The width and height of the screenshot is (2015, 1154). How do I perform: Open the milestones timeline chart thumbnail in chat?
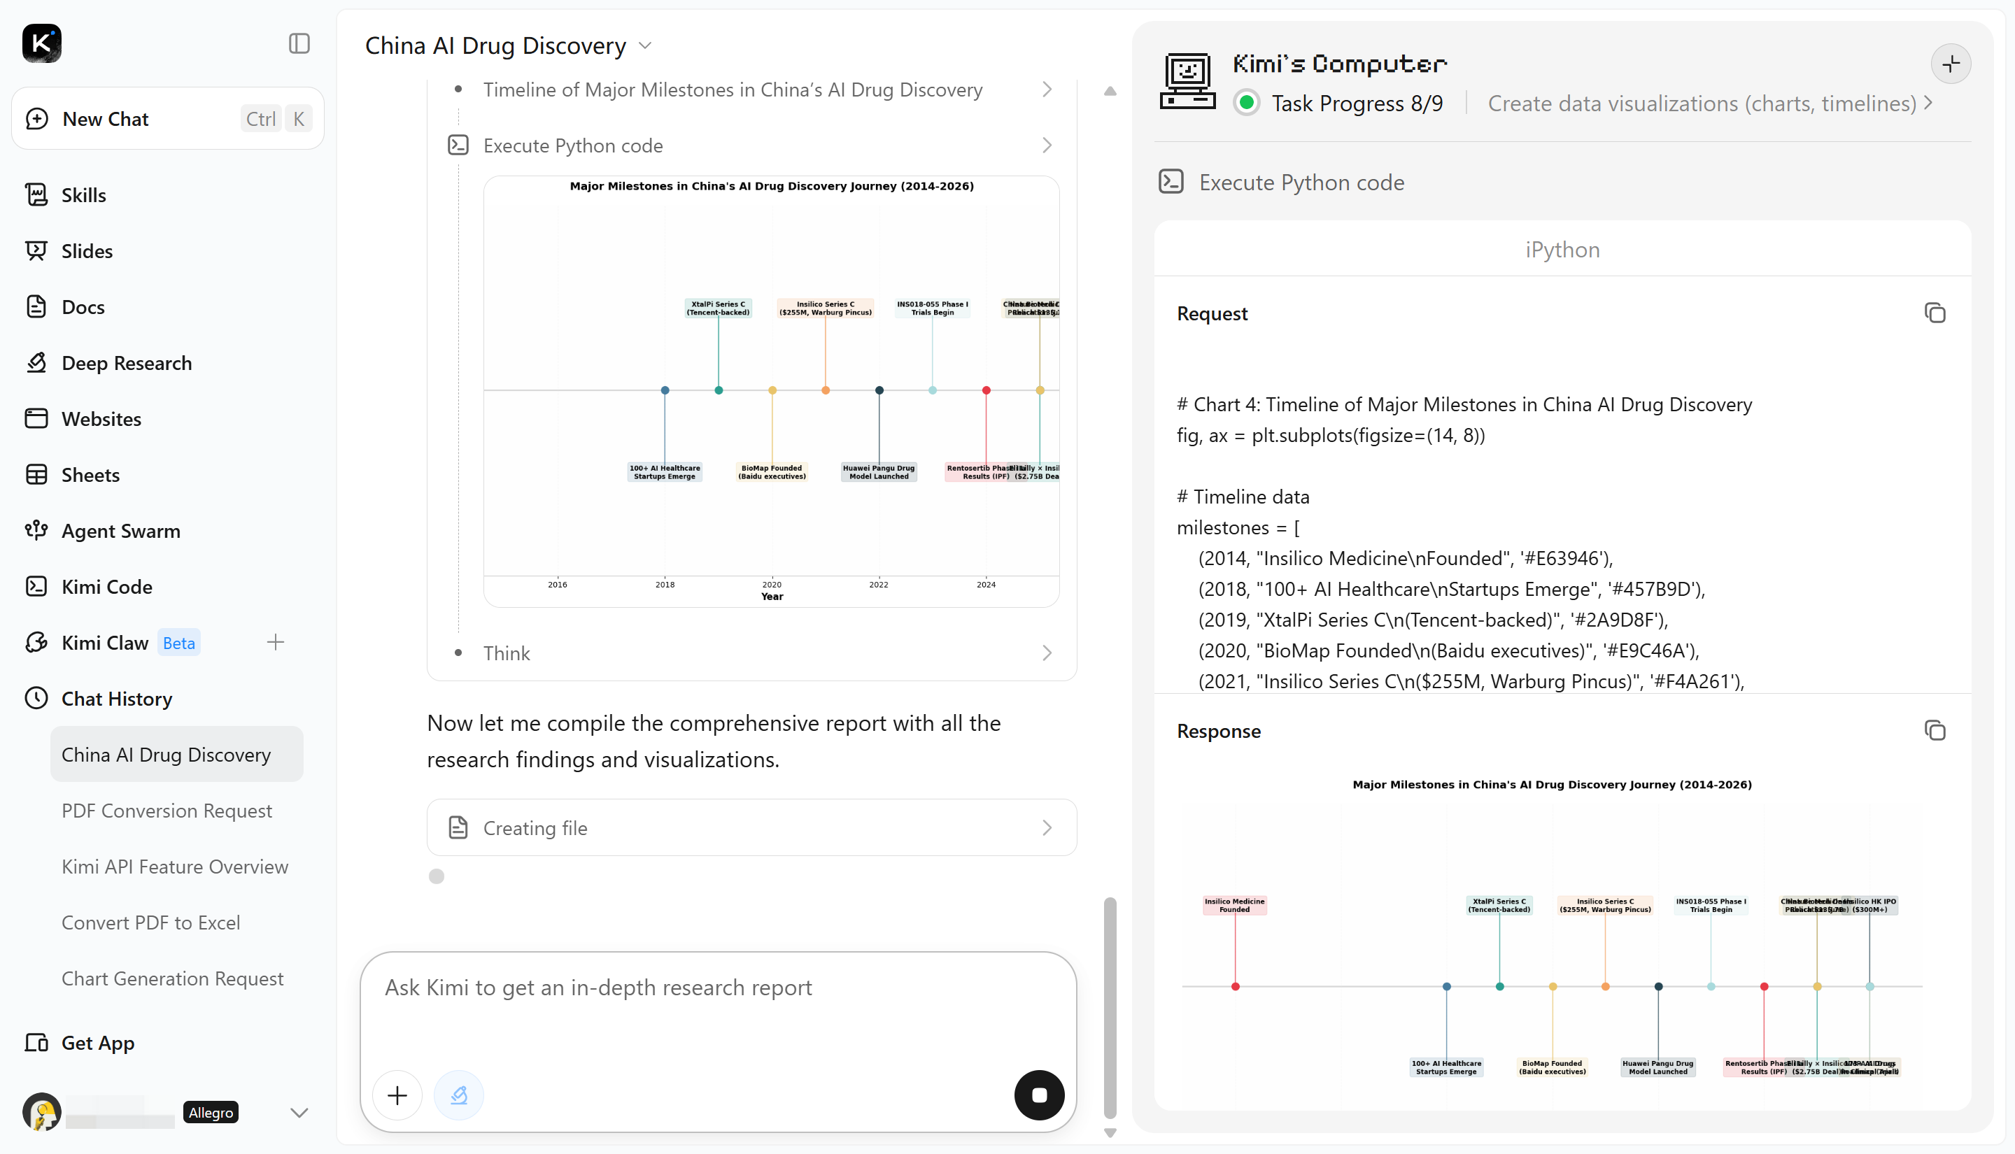pos(771,392)
